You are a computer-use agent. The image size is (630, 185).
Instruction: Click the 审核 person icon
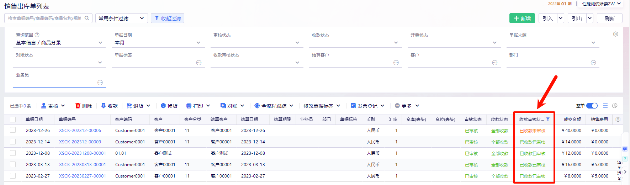pyautogui.click(x=44, y=106)
